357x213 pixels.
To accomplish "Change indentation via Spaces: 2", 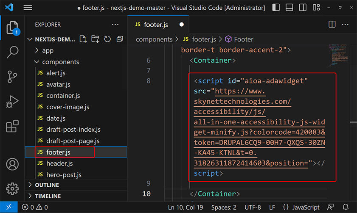I will pos(224,207).
